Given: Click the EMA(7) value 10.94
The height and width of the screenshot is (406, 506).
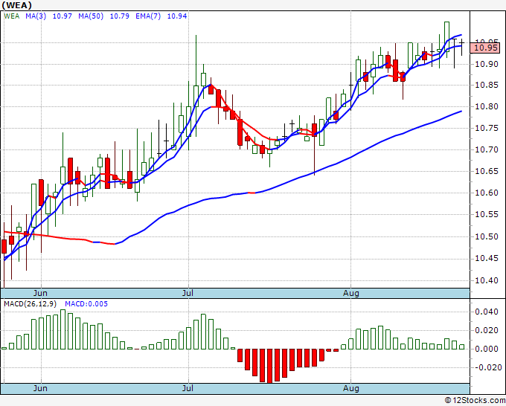Looking at the screenshot, I should [177, 16].
